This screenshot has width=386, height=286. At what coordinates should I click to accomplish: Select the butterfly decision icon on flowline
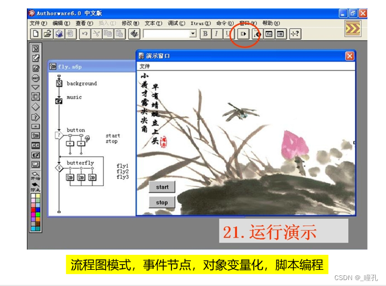click(x=59, y=168)
